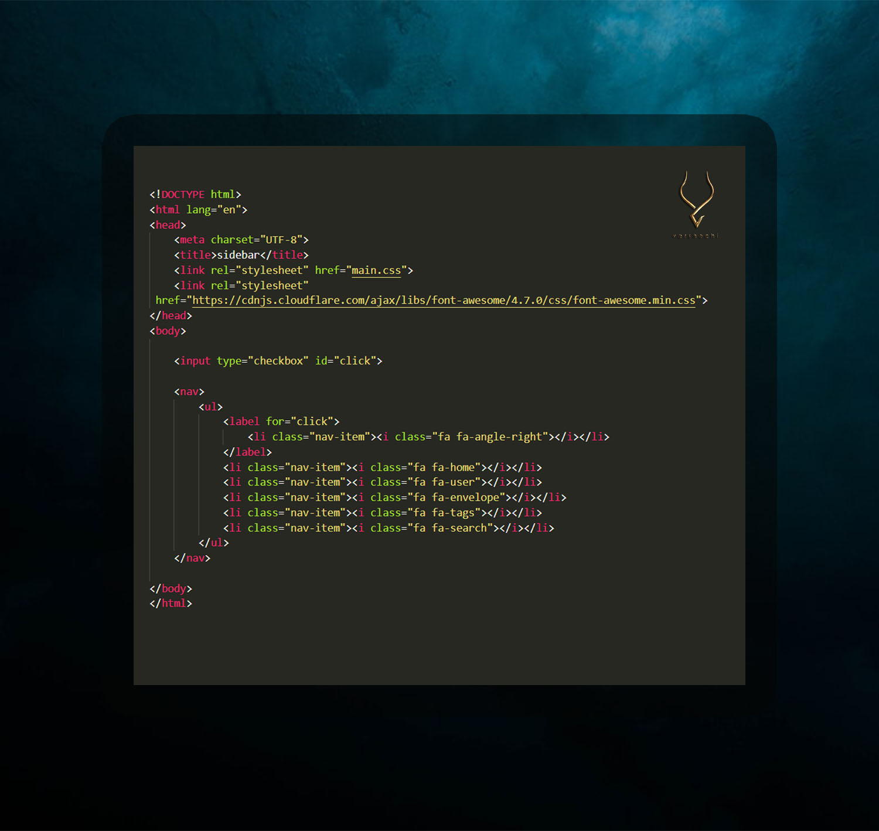Select the id="click" attribute value
This screenshot has height=831, width=879.
[356, 360]
